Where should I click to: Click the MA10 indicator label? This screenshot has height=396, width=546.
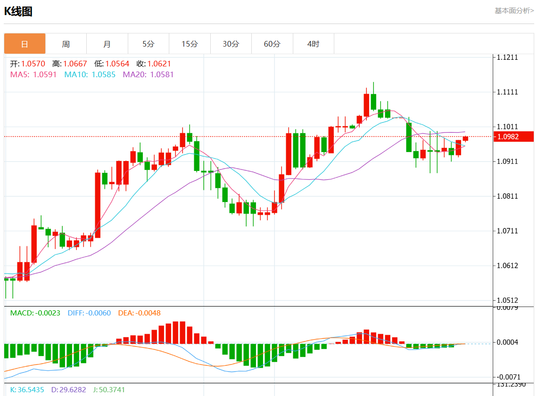(x=90, y=74)
